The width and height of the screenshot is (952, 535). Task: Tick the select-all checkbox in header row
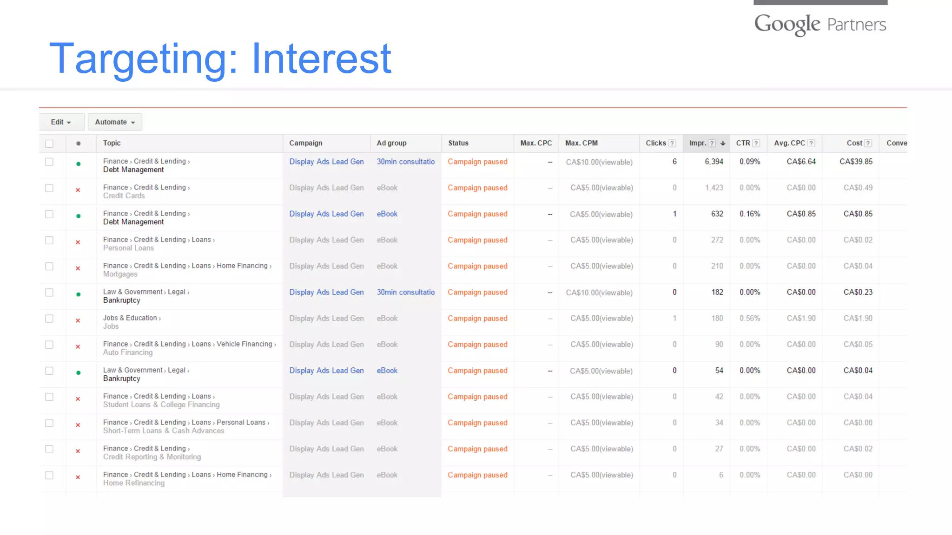(49, 144)
